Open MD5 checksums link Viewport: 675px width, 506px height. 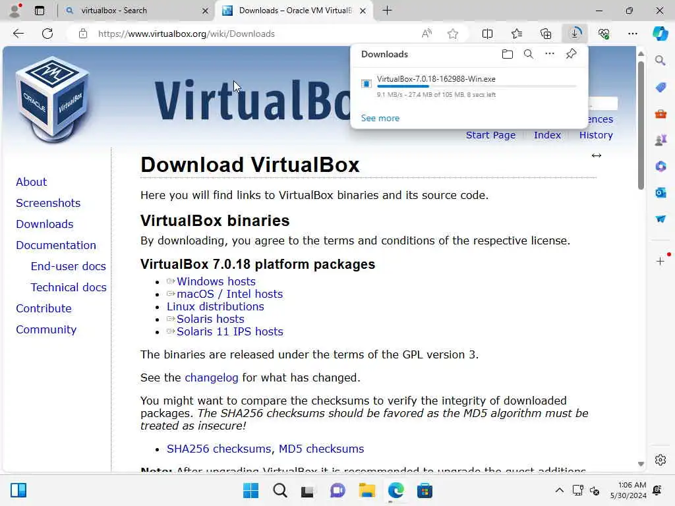click(x=321, y=449)
